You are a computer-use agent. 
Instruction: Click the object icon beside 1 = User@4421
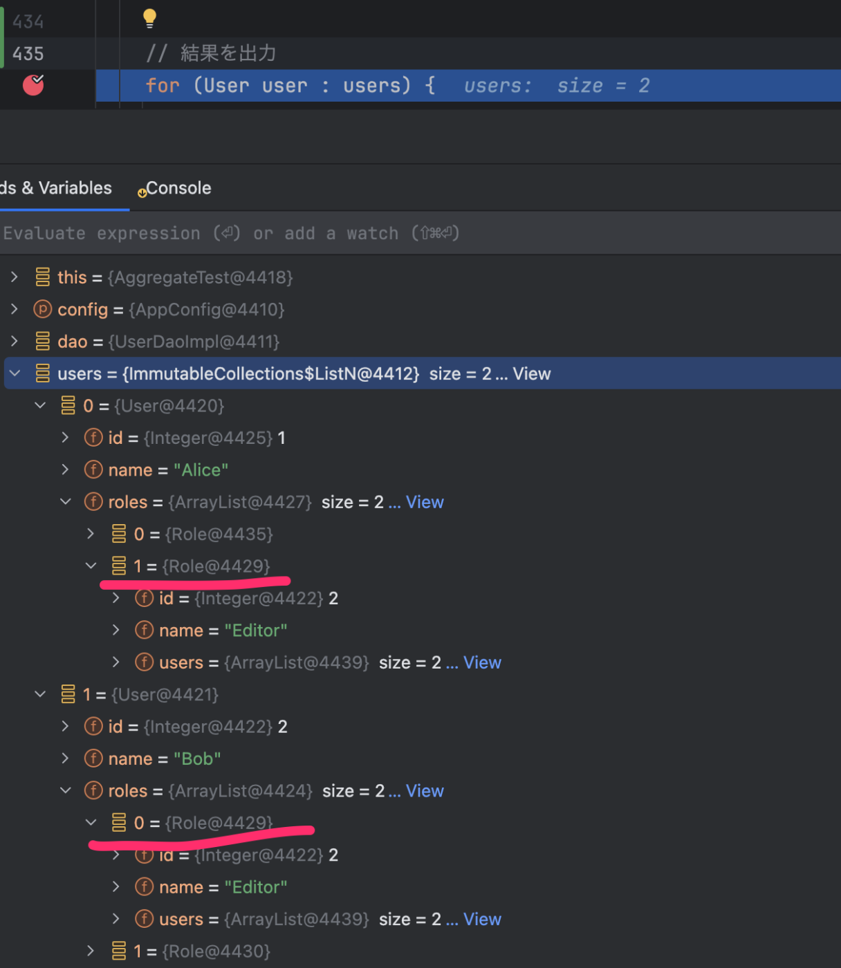click(68, 694)
